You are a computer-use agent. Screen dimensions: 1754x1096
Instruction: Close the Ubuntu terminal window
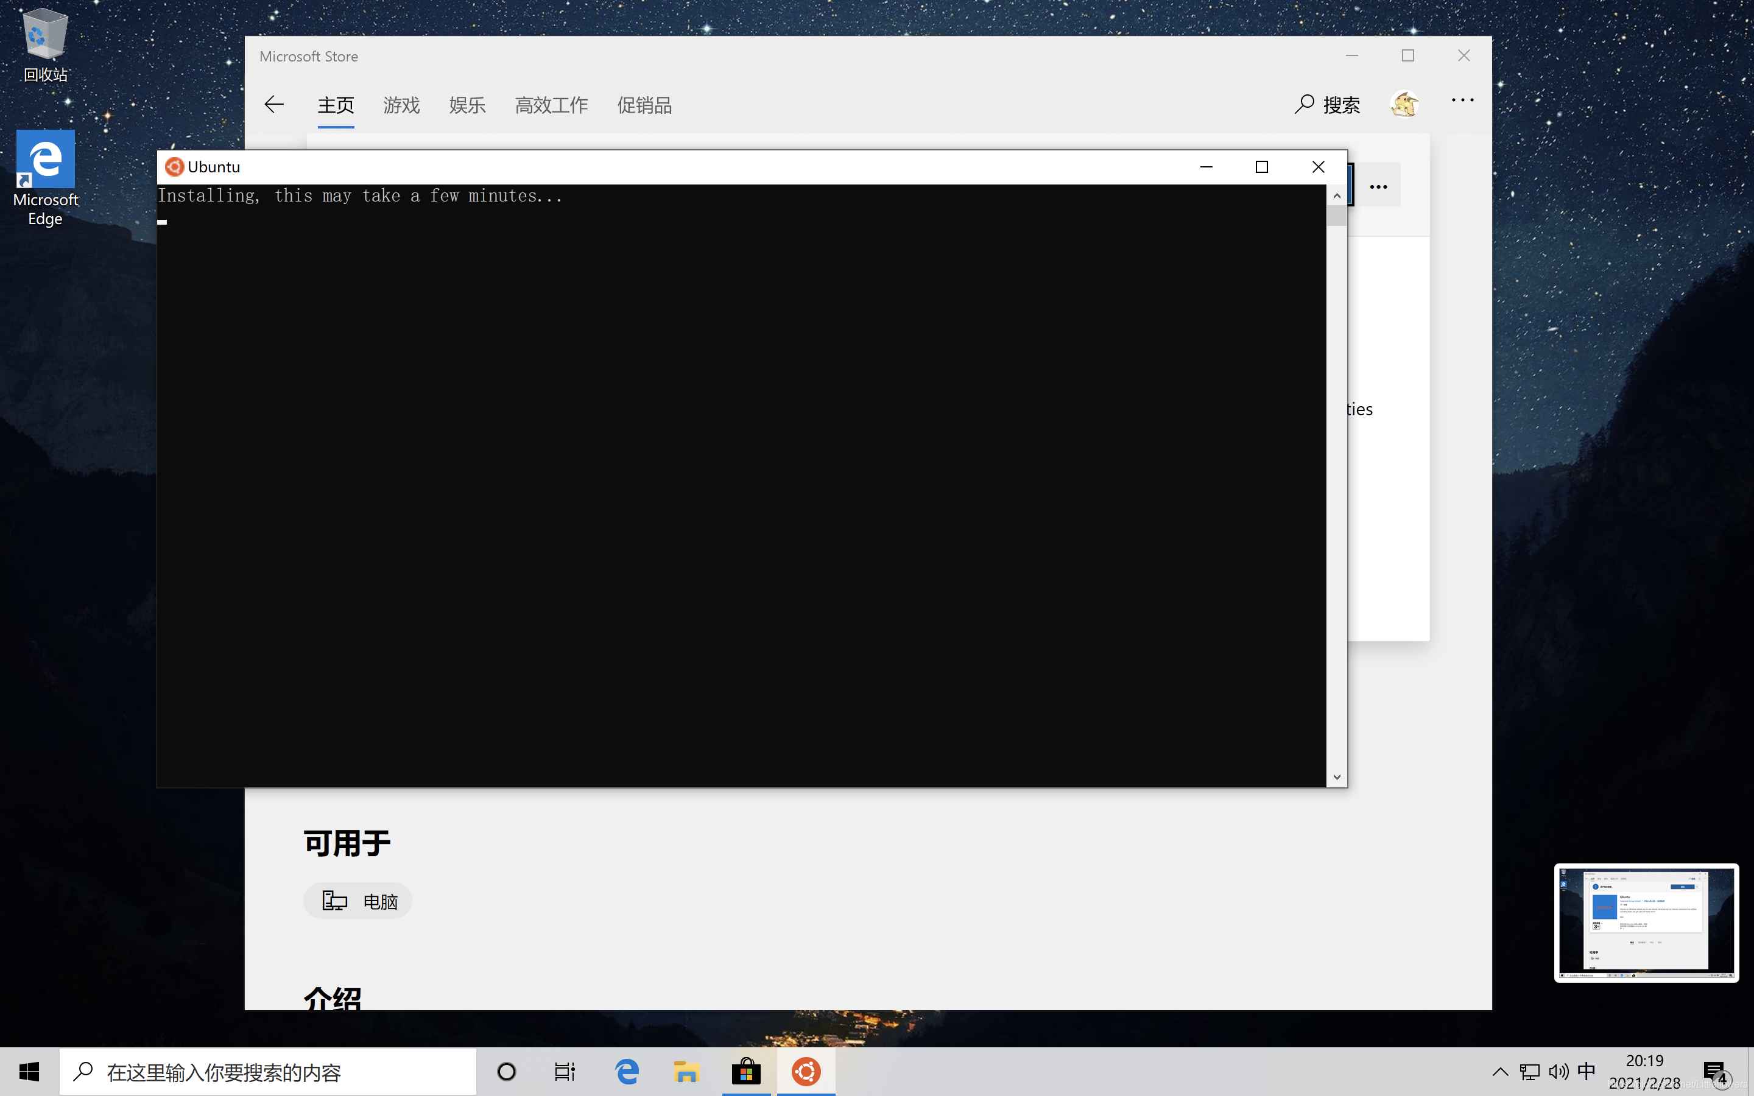[1319, 167]
